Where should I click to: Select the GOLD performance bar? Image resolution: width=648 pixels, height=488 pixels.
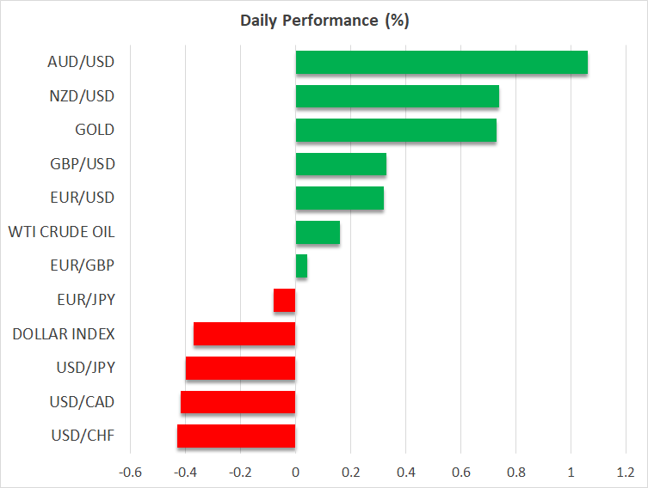click(396, 131)
